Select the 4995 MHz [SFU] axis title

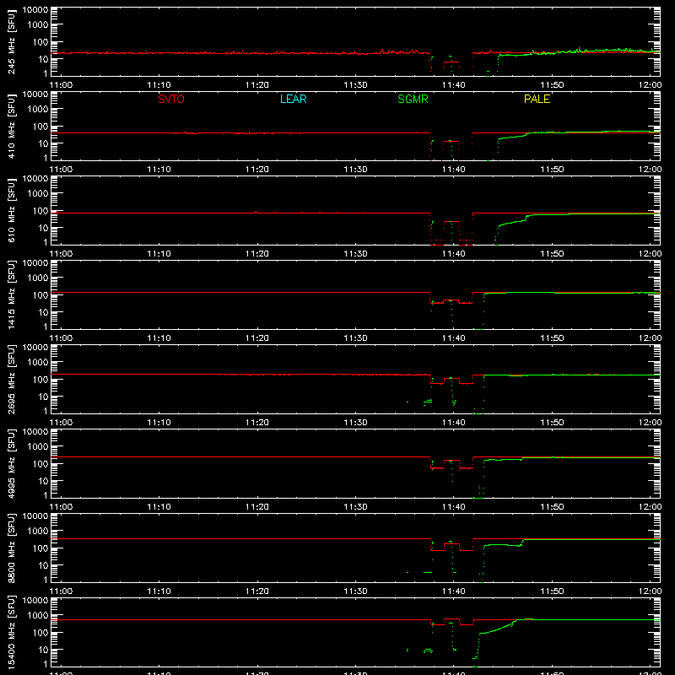pos(12,463)
